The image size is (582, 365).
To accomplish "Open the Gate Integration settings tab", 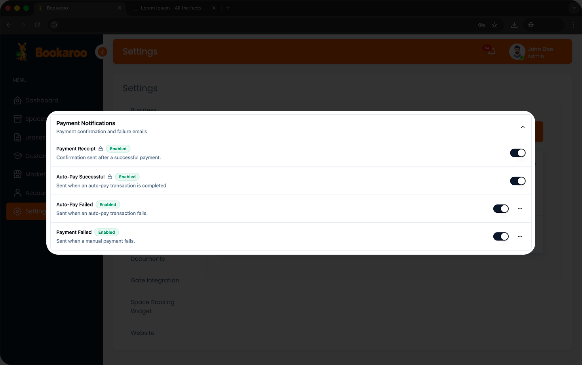I will (x=155, y=280).
